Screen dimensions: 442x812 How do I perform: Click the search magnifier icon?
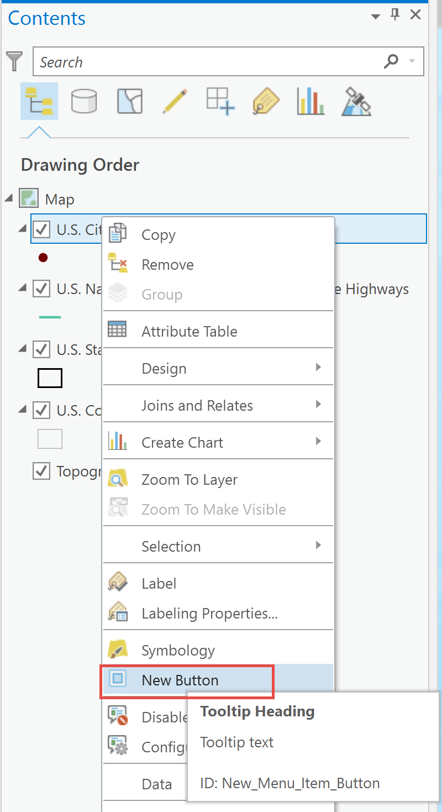coord(391,61)
